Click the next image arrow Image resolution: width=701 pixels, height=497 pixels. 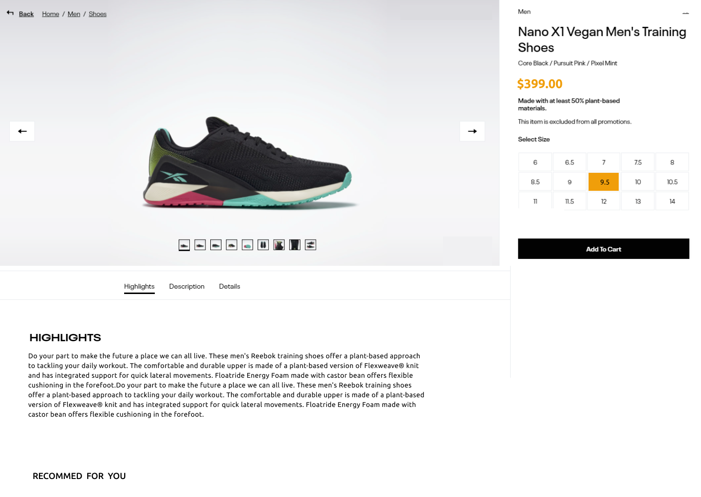pos(472,131)
